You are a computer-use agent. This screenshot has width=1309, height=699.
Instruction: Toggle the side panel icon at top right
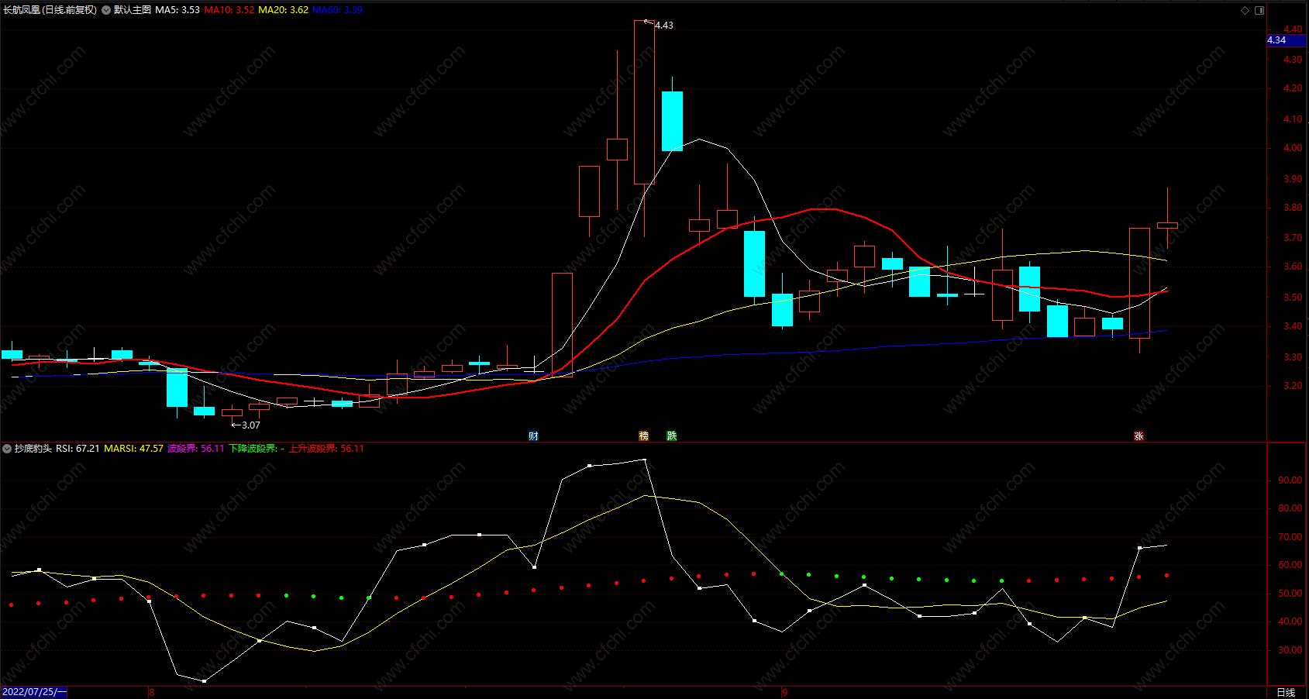pyautogui.click(x=1259, y=10)
